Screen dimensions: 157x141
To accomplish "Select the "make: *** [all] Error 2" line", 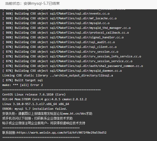I will point(23,85).
